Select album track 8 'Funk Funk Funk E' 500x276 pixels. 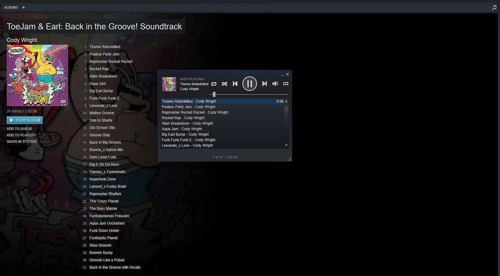104,98
